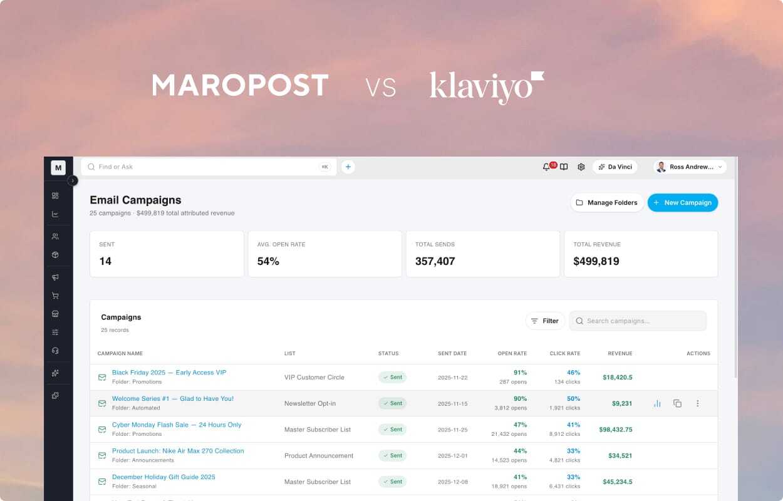Open the headset support icon in sidebar
This screenshot has width=783, height=501.
55,351
